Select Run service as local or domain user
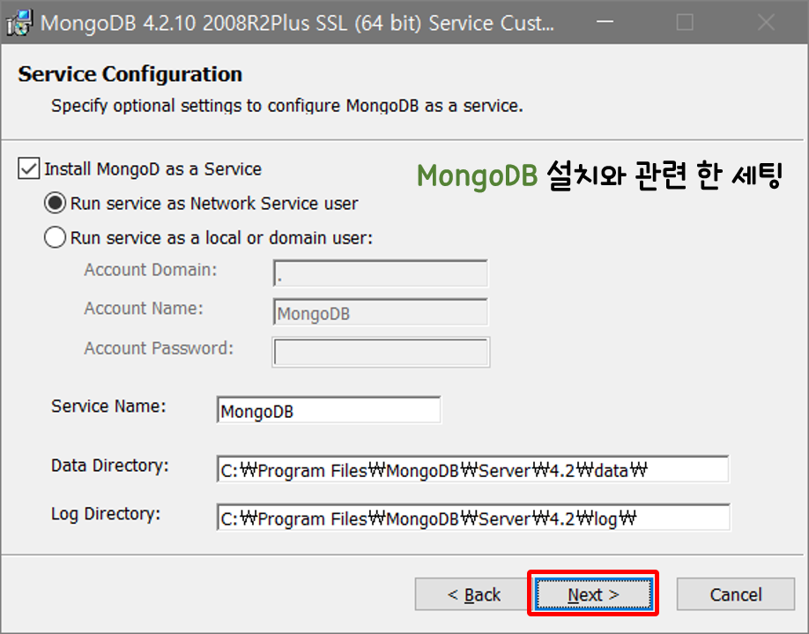Viewport: 809px width, 634px height. point(55,238)
